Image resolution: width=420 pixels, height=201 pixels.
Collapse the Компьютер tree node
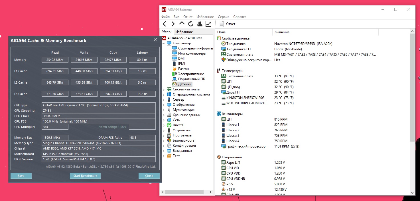(x=163, y=43)
